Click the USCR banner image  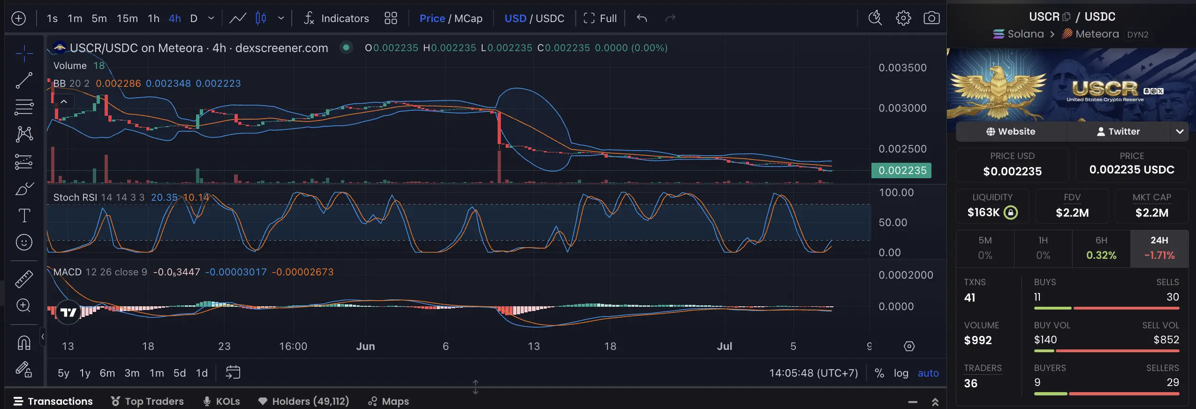[1071, 85]
